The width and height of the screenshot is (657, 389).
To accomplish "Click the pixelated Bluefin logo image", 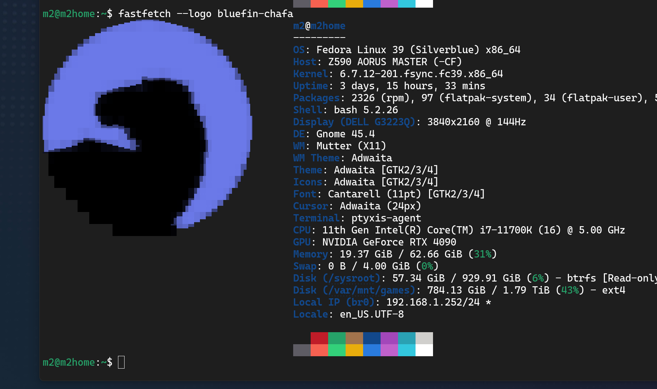I will tap(147, 128).
